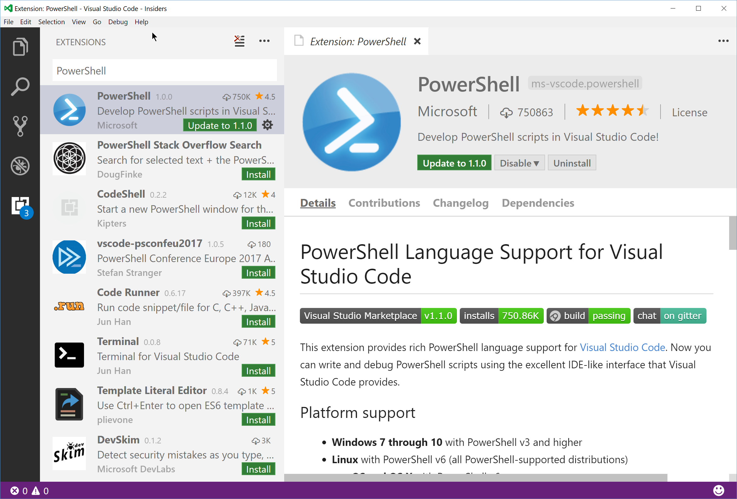This screenshot has height=499, width=737.
Task: Open the Help menu
Action: click(141, 22)
